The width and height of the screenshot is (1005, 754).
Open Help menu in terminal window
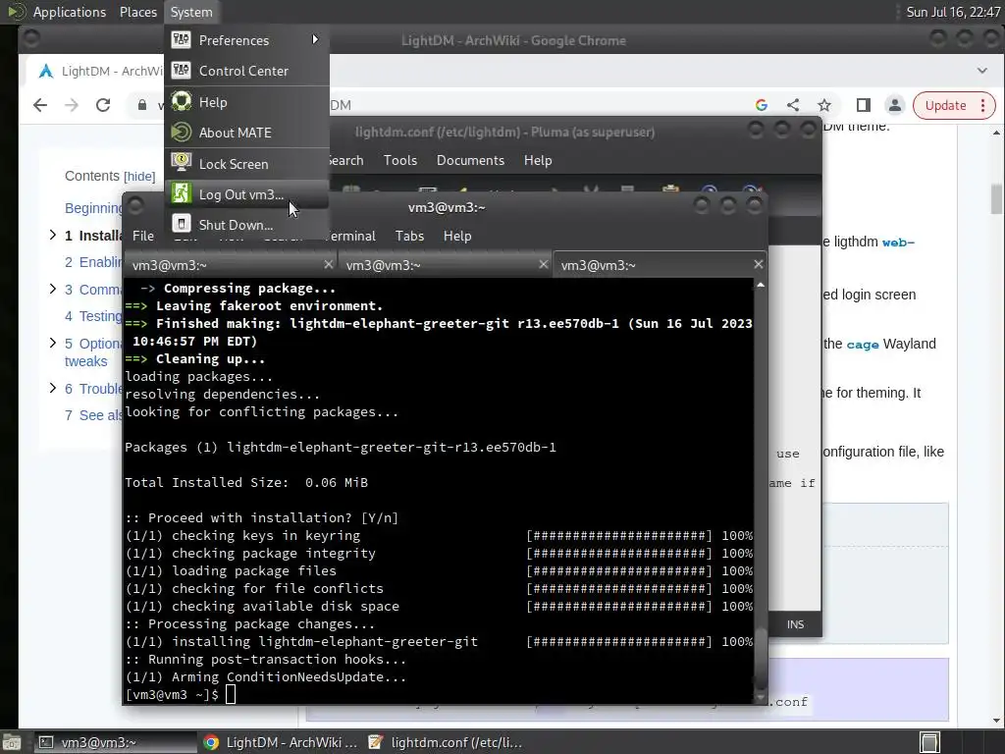[457, 236]
